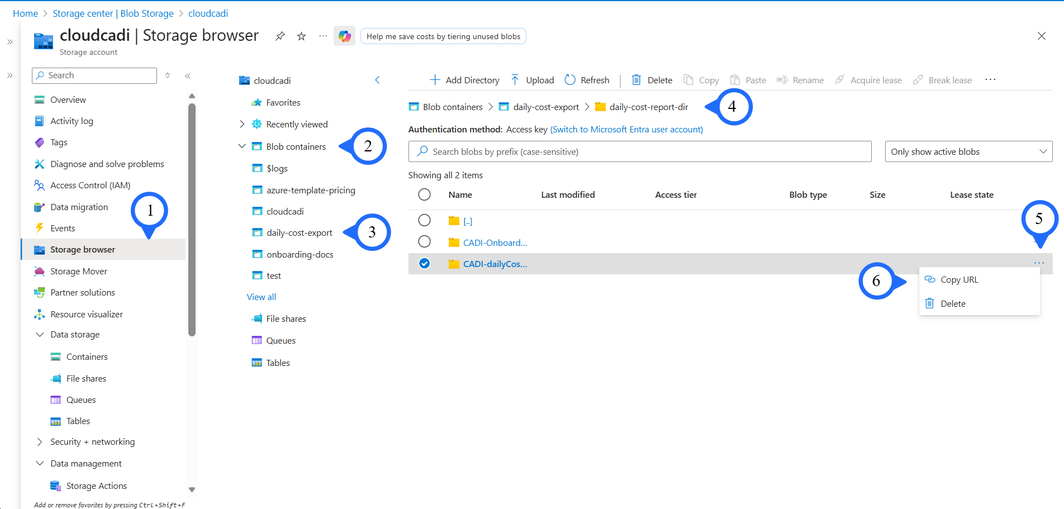This screenshot has width=1064, height=509.
Task: Expand the Recently viewed tree node
Action: tap(242, 124)
